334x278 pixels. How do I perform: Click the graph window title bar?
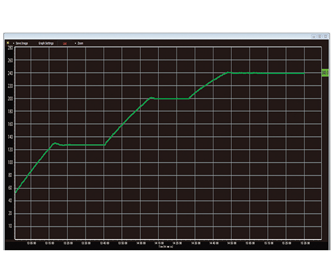pyautogui.click(x=158, y=36)
